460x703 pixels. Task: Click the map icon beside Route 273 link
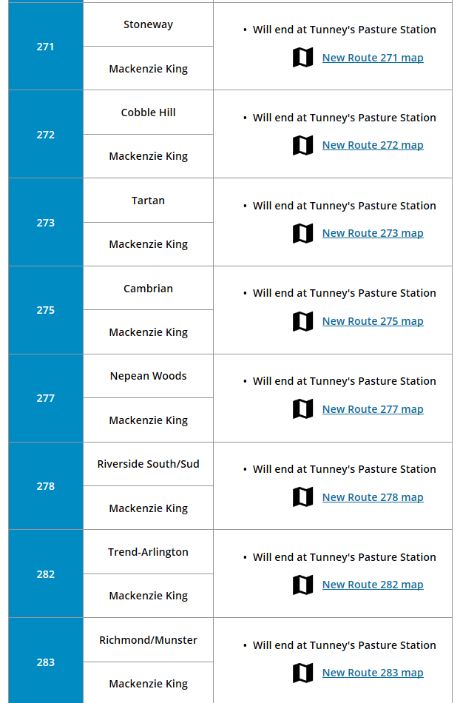click(x=302, y=233)
